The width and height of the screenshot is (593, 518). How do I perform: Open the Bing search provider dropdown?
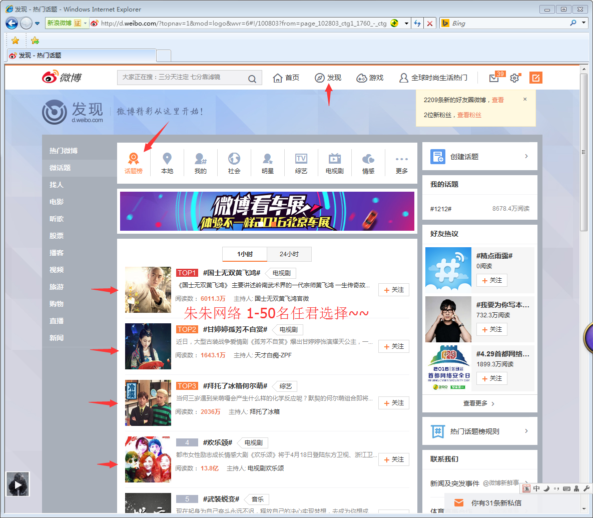click(x=583, y=23)
